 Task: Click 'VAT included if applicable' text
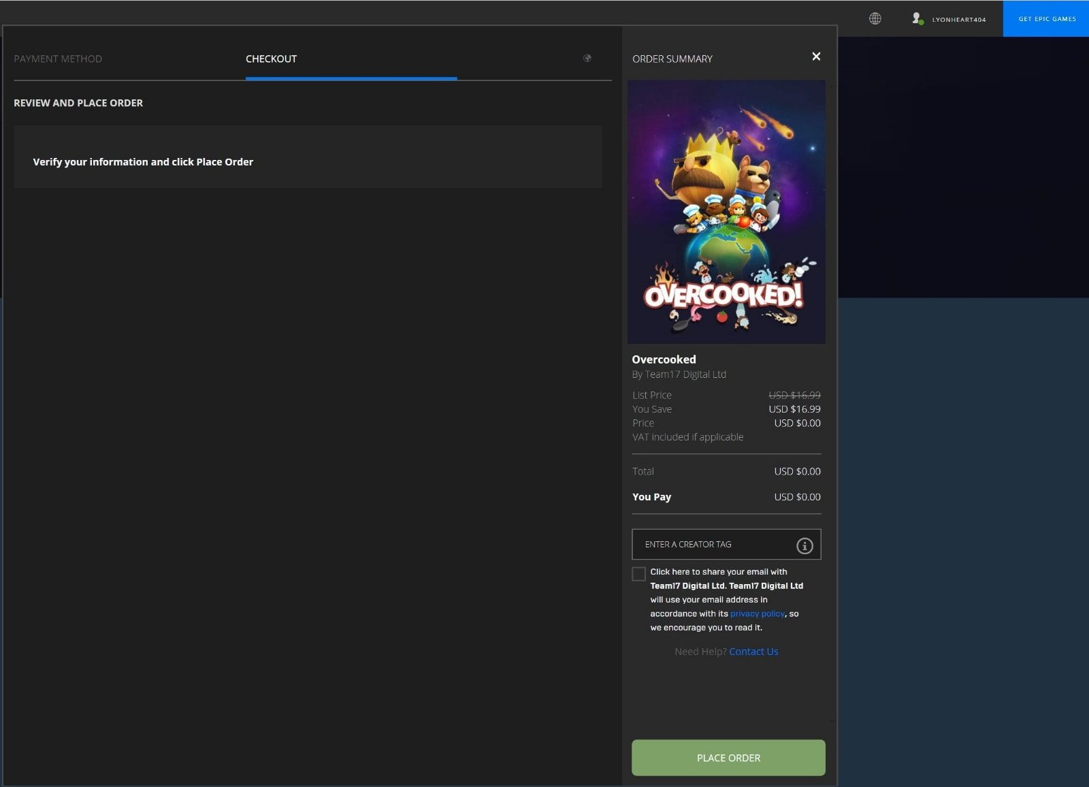point(687,437)
